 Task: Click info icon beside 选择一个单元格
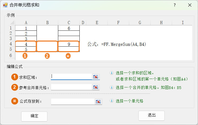click(112, 101)
